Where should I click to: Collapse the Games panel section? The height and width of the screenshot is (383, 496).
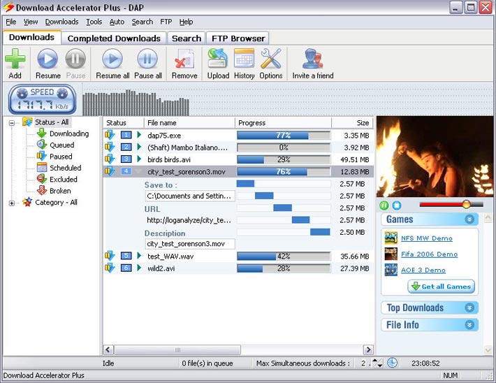click(x=470, y=219)
